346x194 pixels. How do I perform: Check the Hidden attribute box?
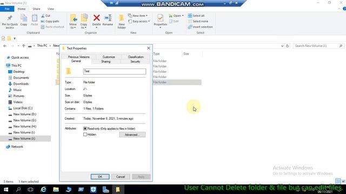[85, 134]
